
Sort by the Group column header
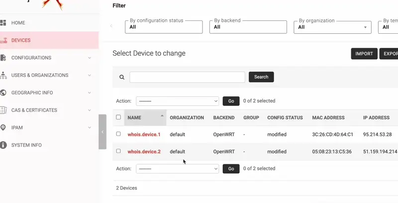click(251, 118)
